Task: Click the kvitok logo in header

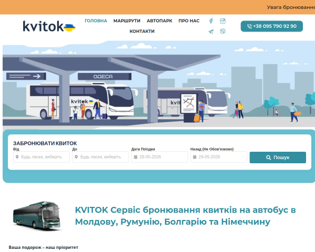Action: click(49, 26)
